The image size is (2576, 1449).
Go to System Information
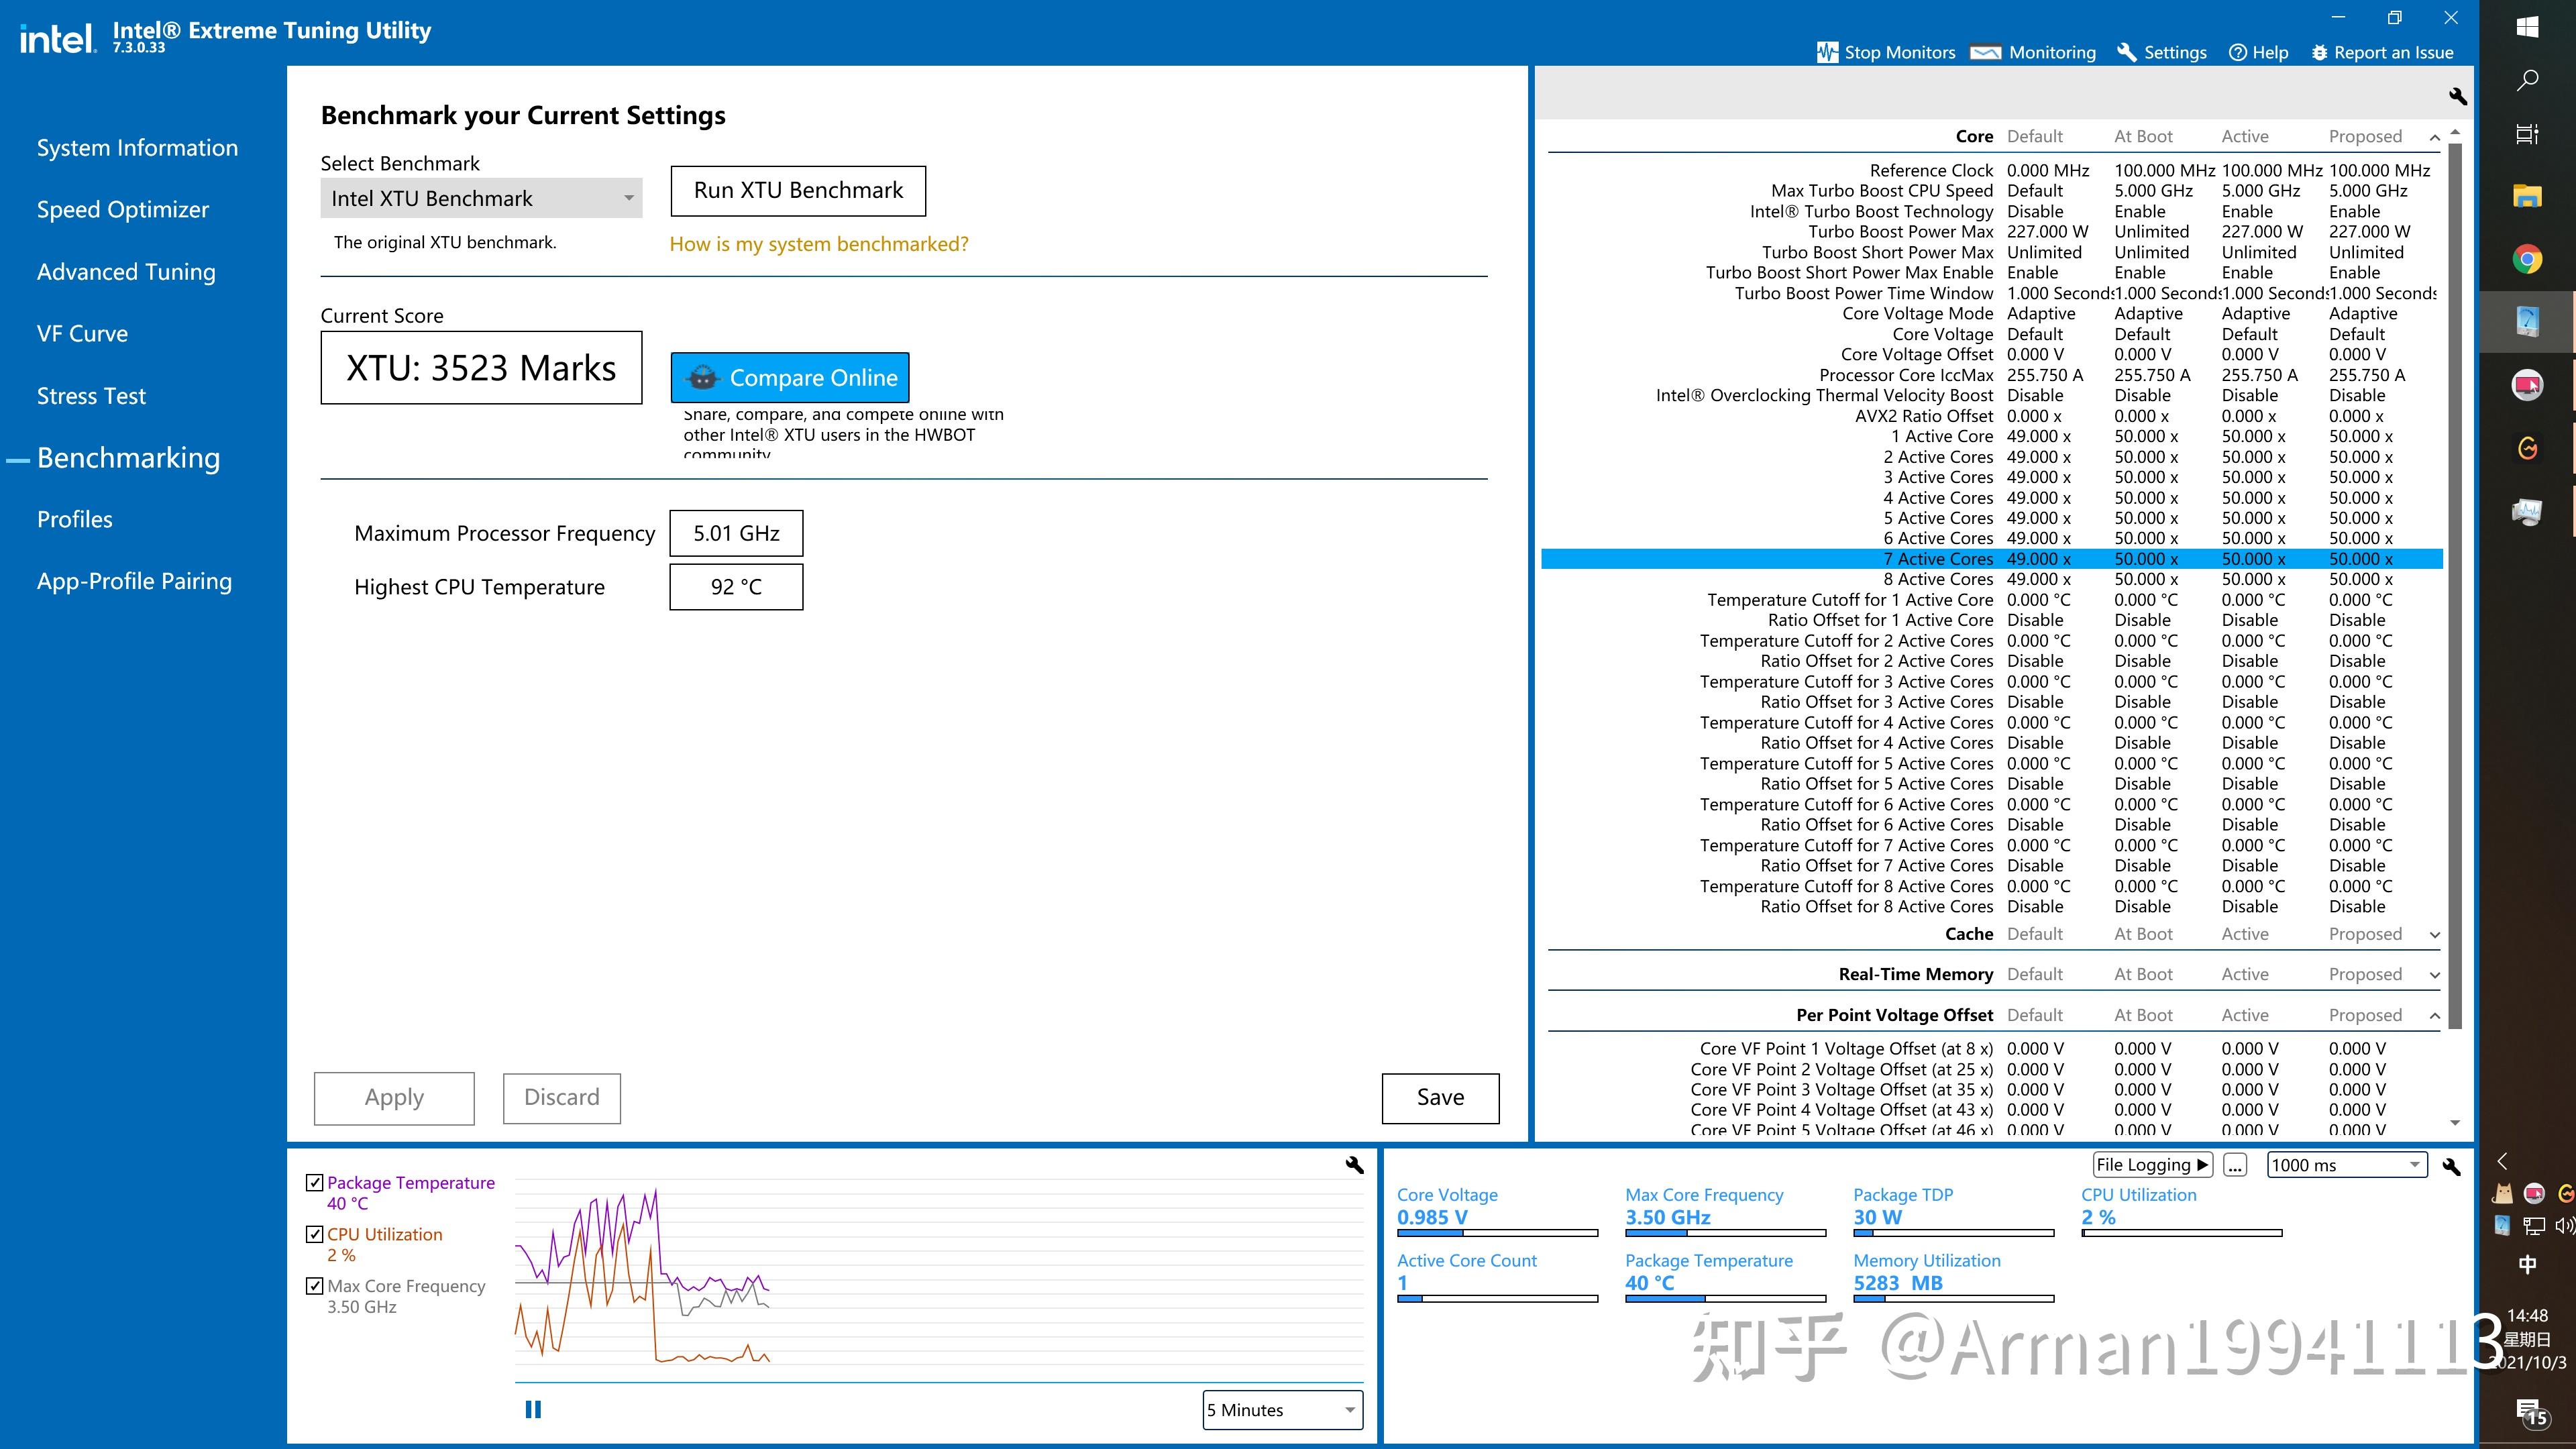(137, 148)
